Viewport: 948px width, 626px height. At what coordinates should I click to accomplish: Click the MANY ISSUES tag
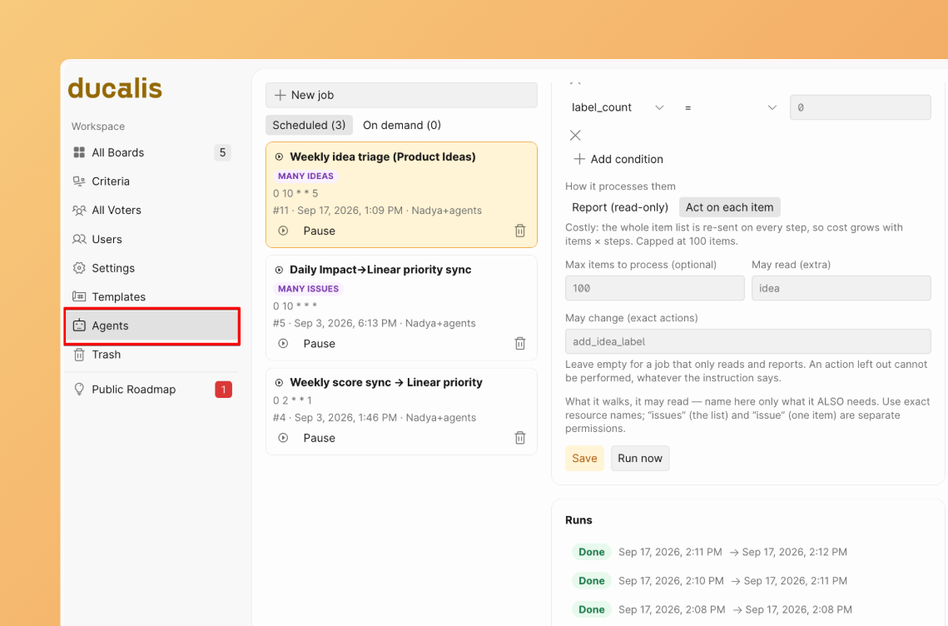[x=308, y=289]
